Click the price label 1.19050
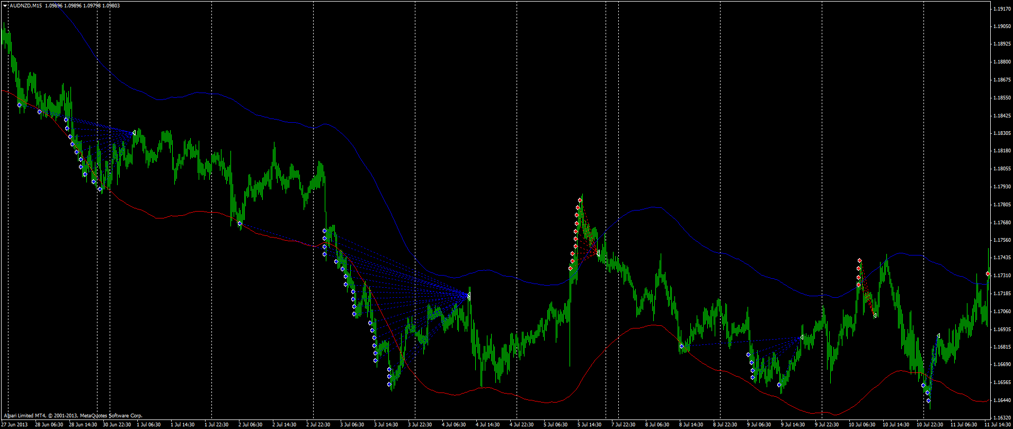 [1001, 26]
